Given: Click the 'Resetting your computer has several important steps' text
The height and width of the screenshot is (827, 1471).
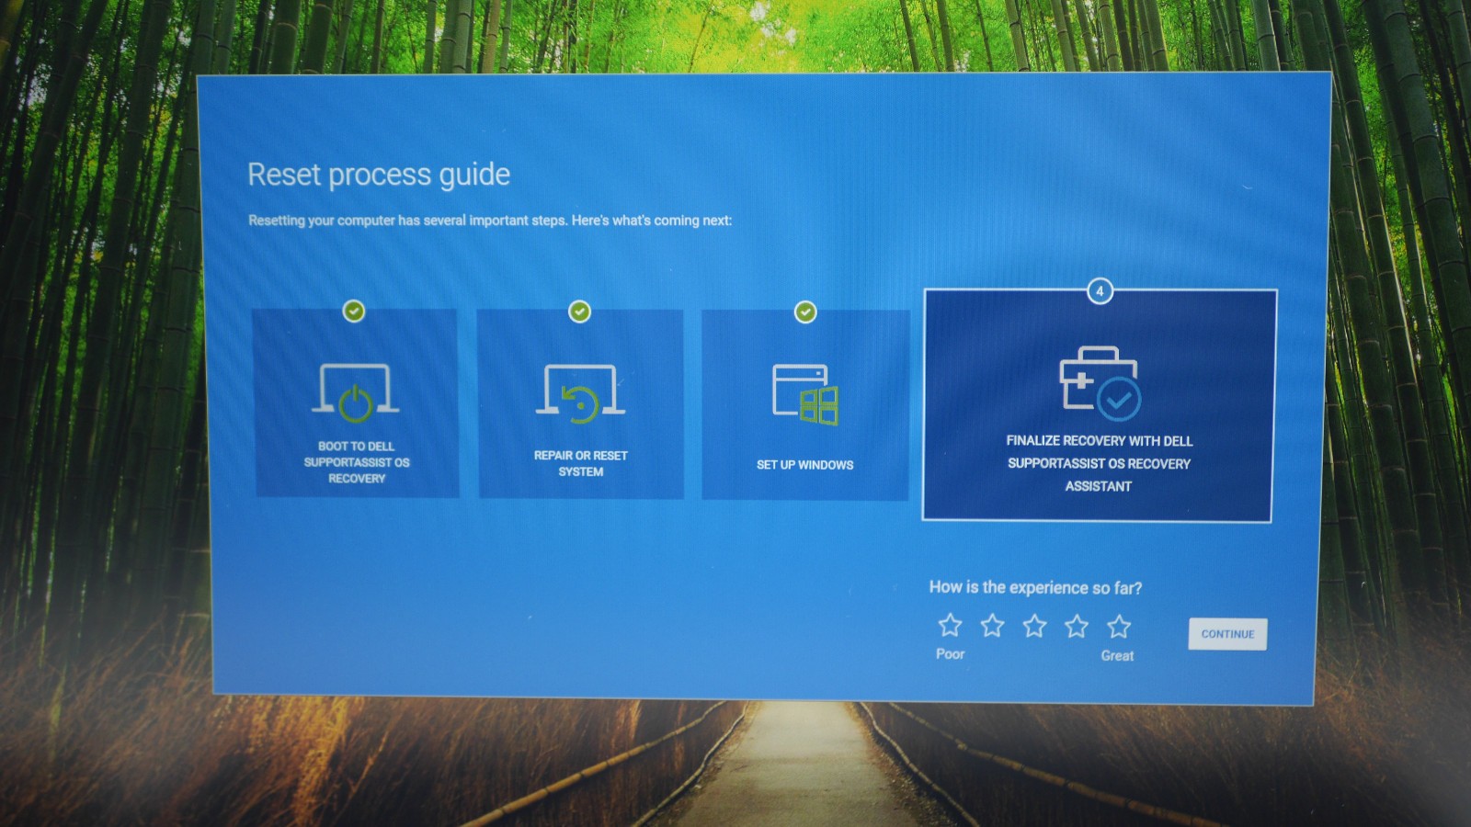Looking at the screenshot, I should (490, 221).
